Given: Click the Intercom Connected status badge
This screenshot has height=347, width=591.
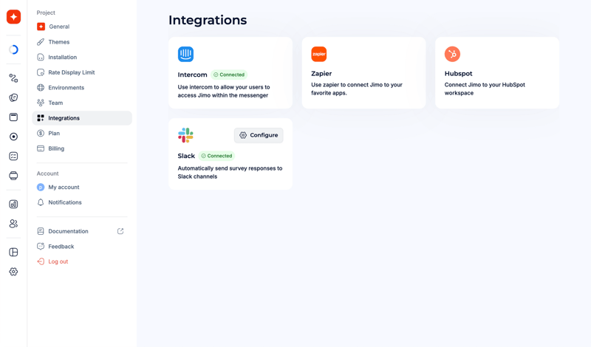Looking at the screenshot, I should pos(229,75).
